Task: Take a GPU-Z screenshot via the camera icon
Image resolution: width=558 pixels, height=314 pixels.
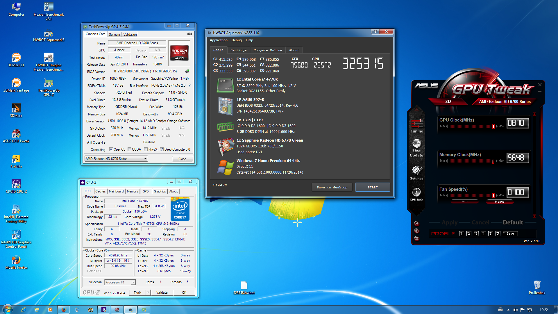Action: (190, 34)
